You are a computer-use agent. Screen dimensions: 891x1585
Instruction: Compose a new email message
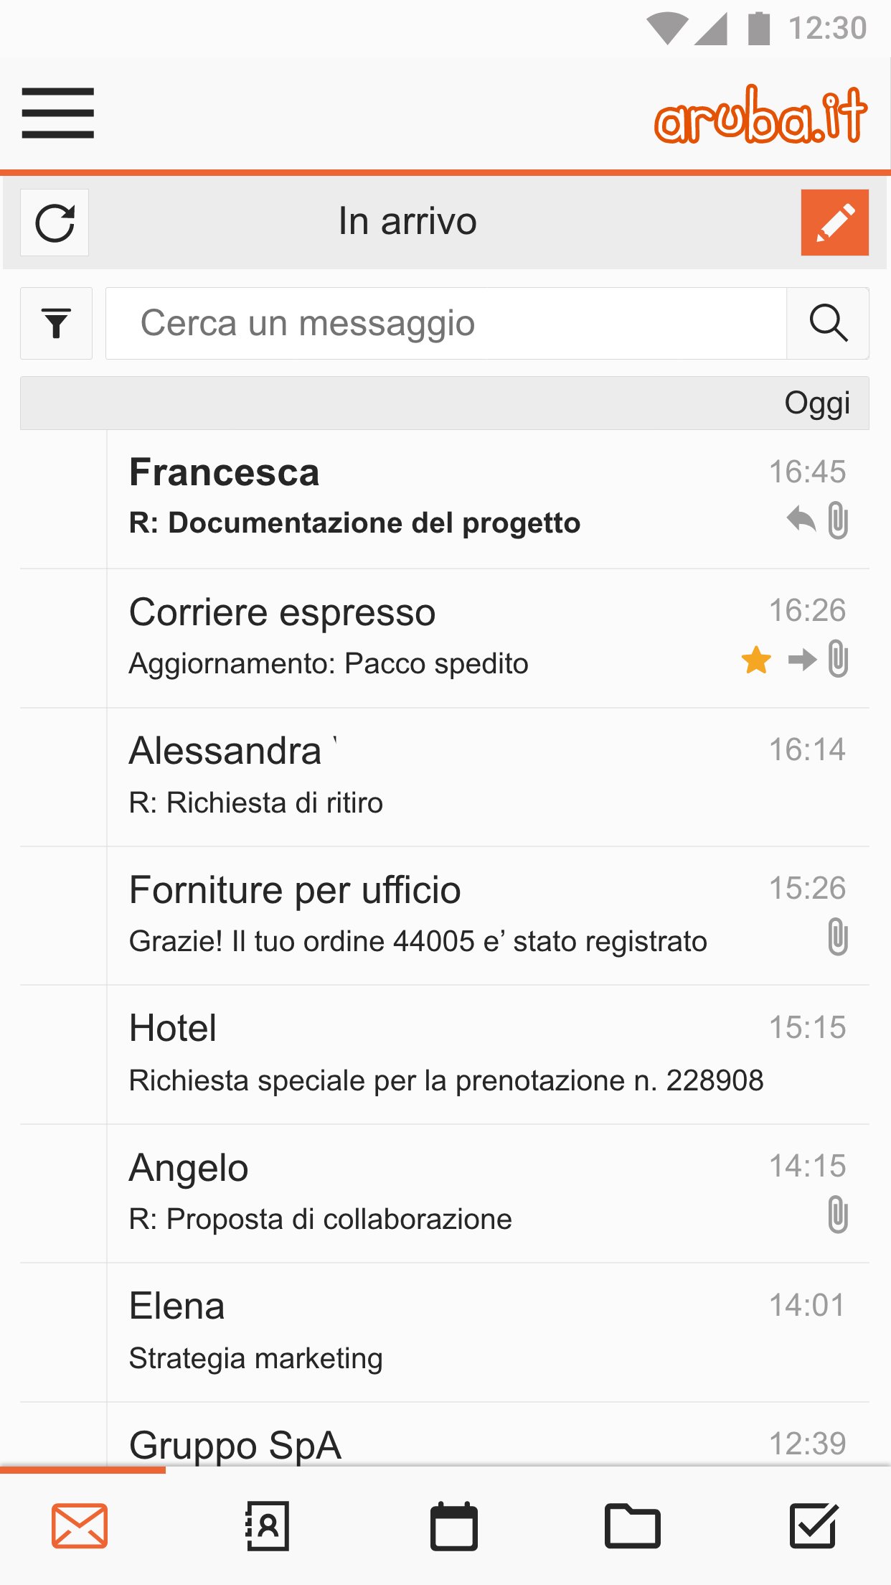coord(834,223)
